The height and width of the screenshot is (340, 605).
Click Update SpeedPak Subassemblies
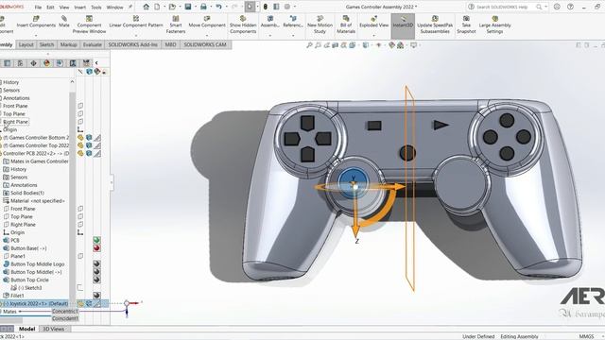click(435, 25)
